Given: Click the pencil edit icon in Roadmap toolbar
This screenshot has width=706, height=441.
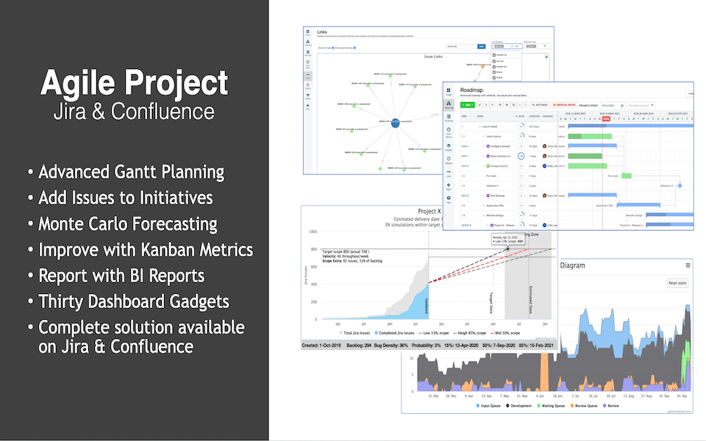Looking at the screenshot, I should point(479,105).
